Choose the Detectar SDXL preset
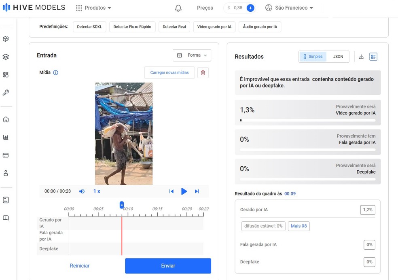Screen dimensions: 398x280 pyautogui.click(x=89, y=27)
